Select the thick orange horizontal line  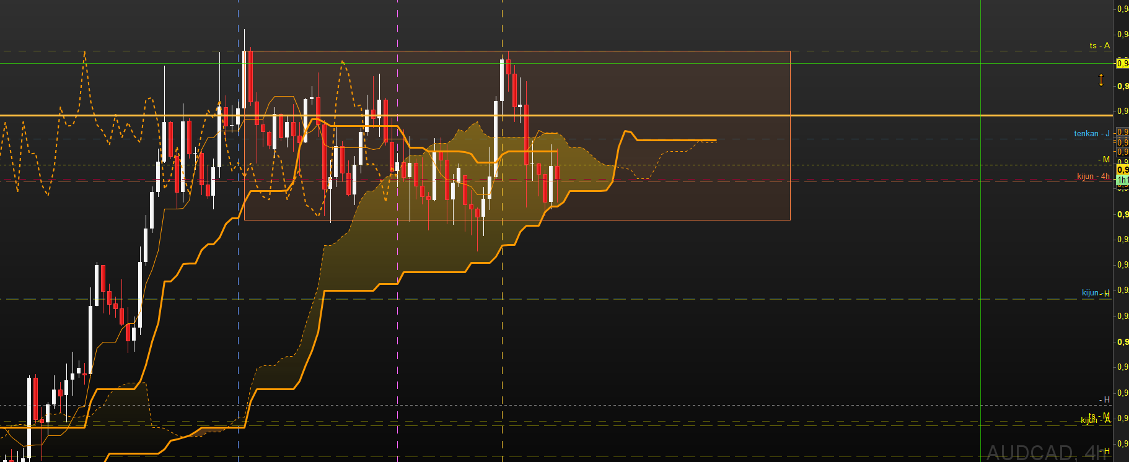point(556,115)
